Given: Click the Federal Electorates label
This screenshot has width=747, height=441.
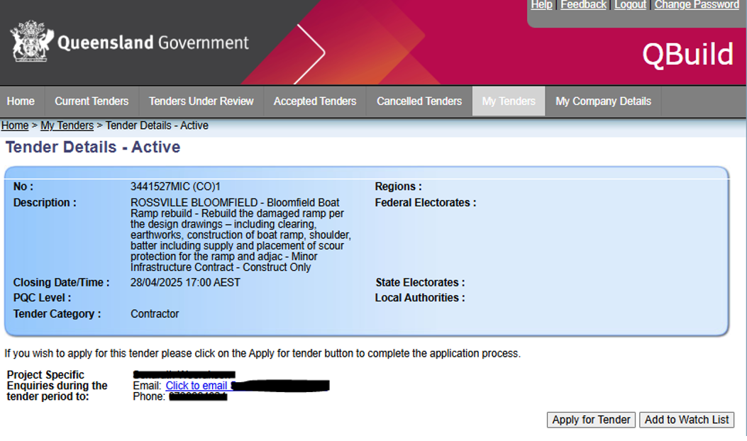Looking at the screenshot, I should 426,203.
